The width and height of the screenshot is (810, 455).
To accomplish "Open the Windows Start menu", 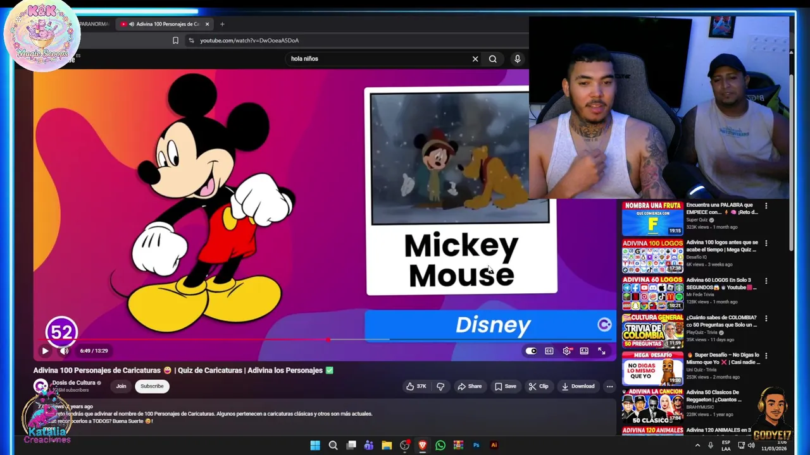I will click(315, 446).
